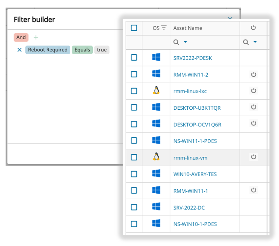Click reboot icon for rmm-linux-vm row
Viewport: 279px width, 246px height.
pos(253,157)
